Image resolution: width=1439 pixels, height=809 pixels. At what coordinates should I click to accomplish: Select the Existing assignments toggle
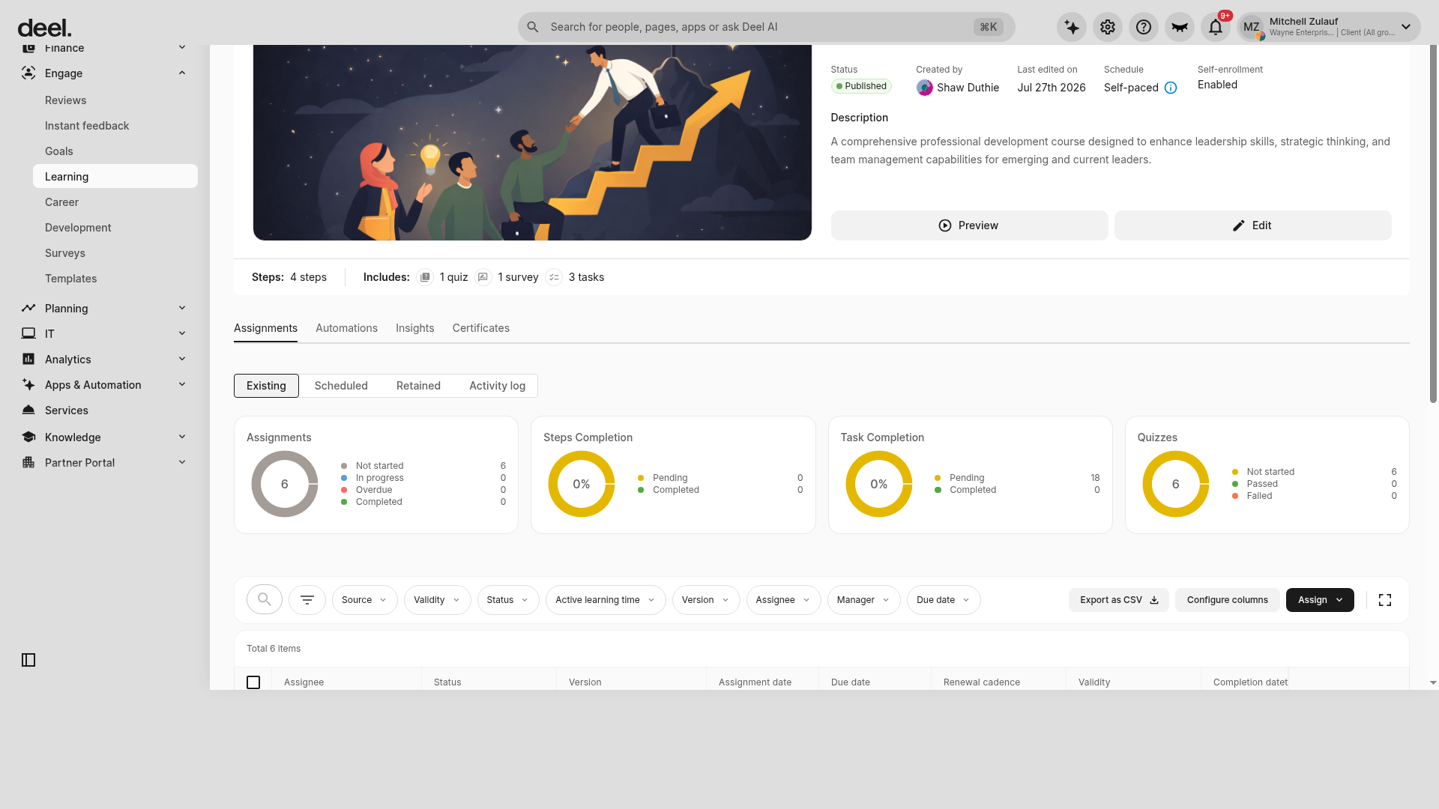[x=266, y=386]
